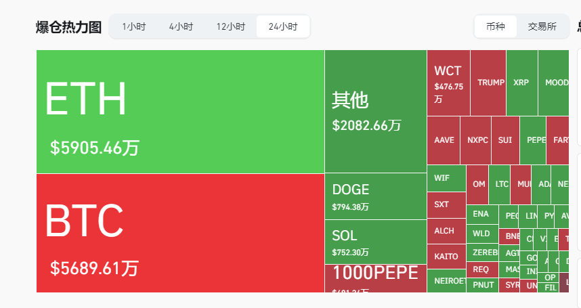
Task: Click the SOL liquidation tile
Action: pos(375,242)
